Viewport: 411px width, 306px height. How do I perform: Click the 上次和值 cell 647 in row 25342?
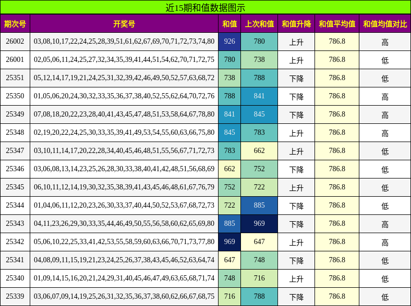point(259,241)
